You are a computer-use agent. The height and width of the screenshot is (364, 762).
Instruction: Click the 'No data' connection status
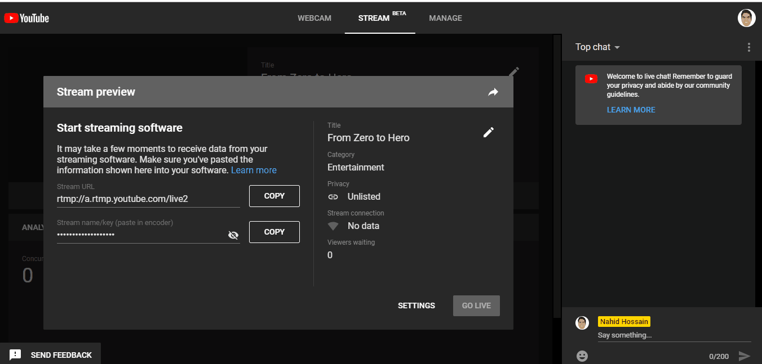coord(364,226)
